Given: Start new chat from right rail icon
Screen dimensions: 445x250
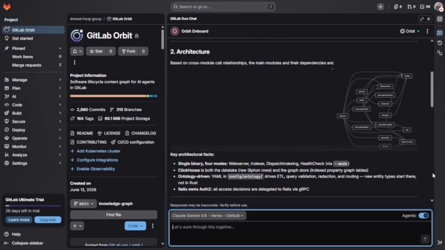Looking at the screenshot, I should 439,19.
